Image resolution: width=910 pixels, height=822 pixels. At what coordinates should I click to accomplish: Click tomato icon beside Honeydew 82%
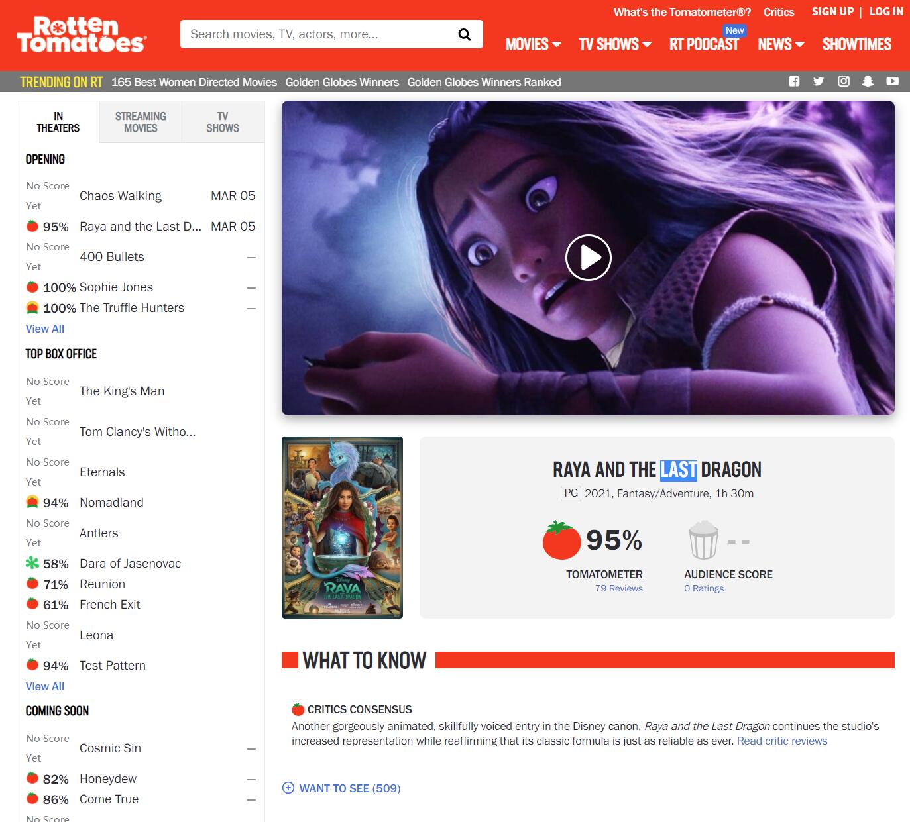32,778
